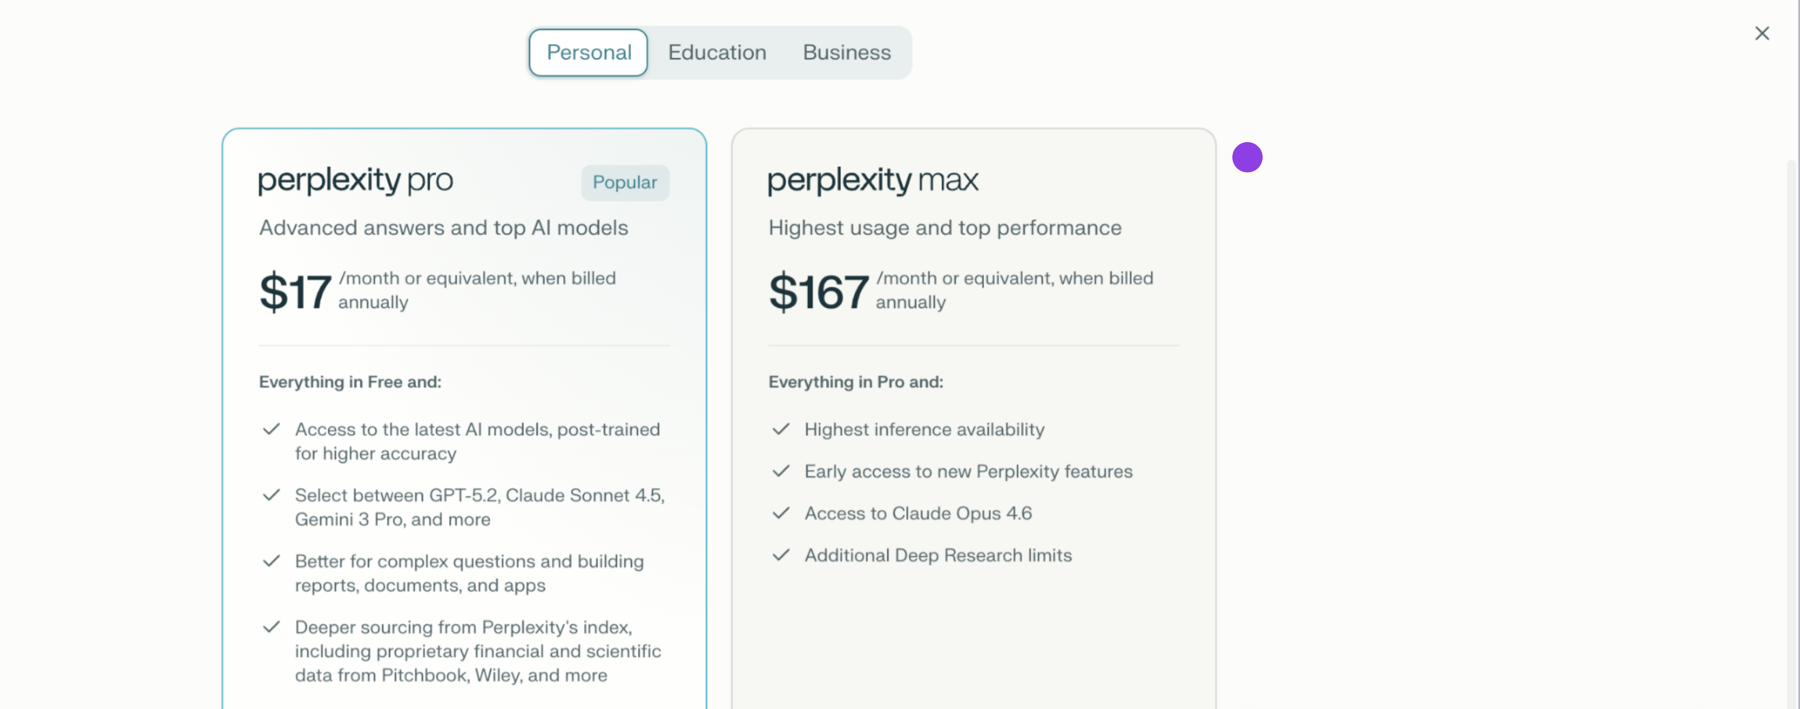Click checkmark next to GPT-5.2 model selection
This screenshot has width=1800, height=709.
[271, 495]
